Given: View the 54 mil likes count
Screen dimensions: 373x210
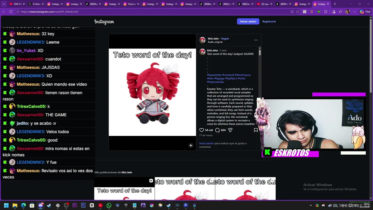Looking at the screenshot, I should pyautogui.click(x=209, y=130).
